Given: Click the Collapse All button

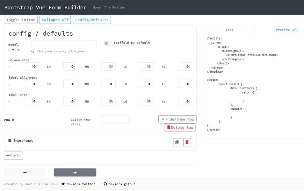Looking at the screenshot, I should pyautogui.click(x=55, y=20).
